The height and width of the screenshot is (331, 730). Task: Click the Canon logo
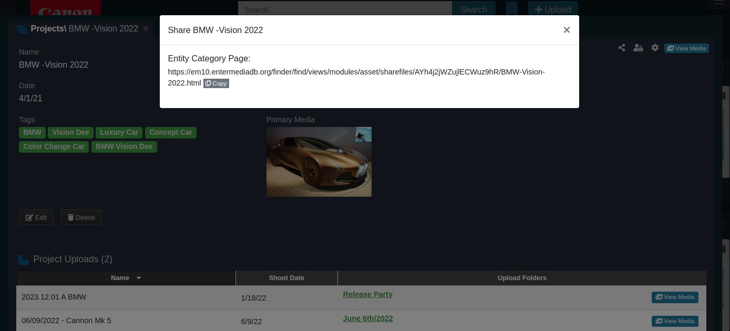click(x=65, y=9)
